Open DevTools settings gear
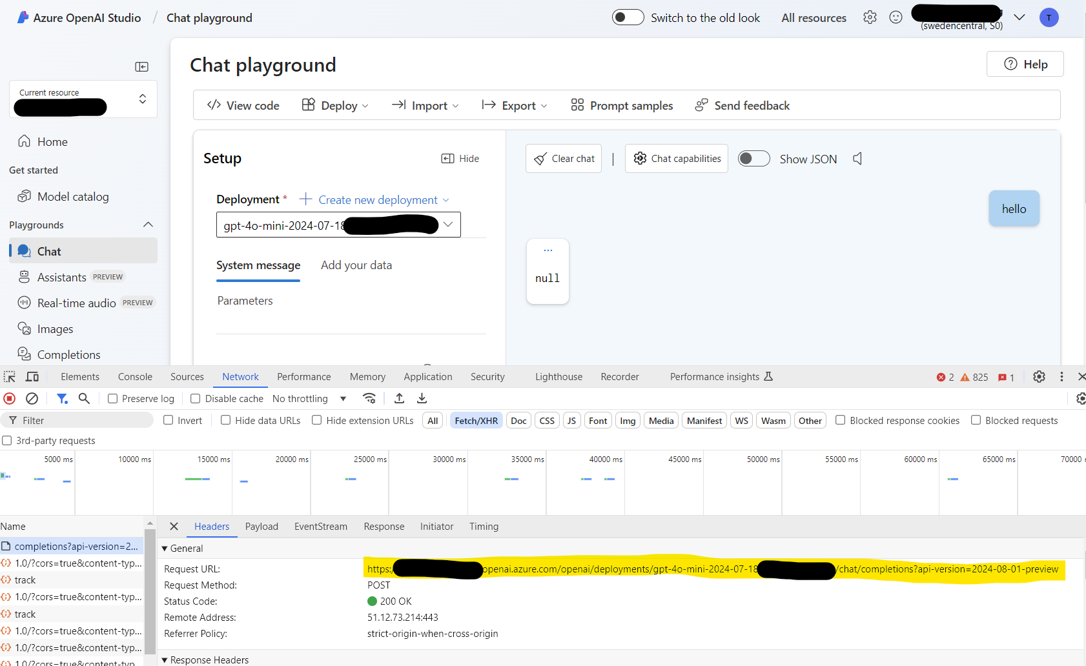This screenshot has height=666, width=1086. pos(1039,377)
